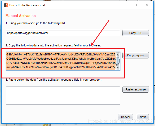Click the request data line starting with G9iYoik
The image size is (155, 126).
click(x=61, y=54)
